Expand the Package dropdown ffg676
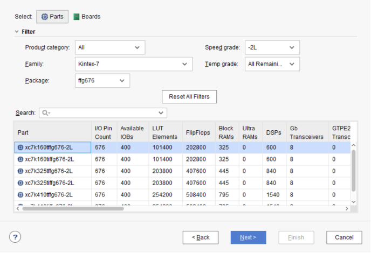The height and width of the screenshot is (253, 371). click(102, 81)
